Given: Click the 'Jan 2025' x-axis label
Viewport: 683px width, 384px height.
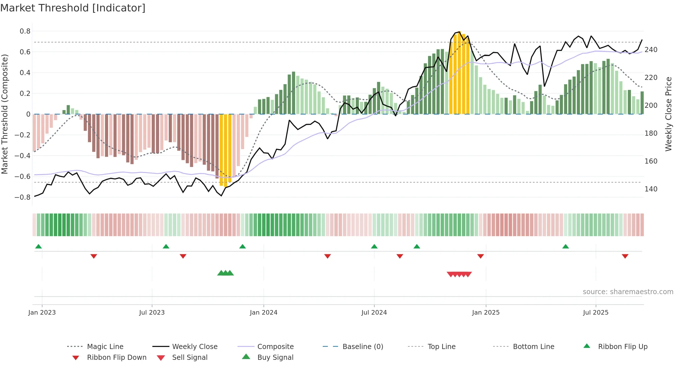Looking at the screenshot, I should point(486,312).
